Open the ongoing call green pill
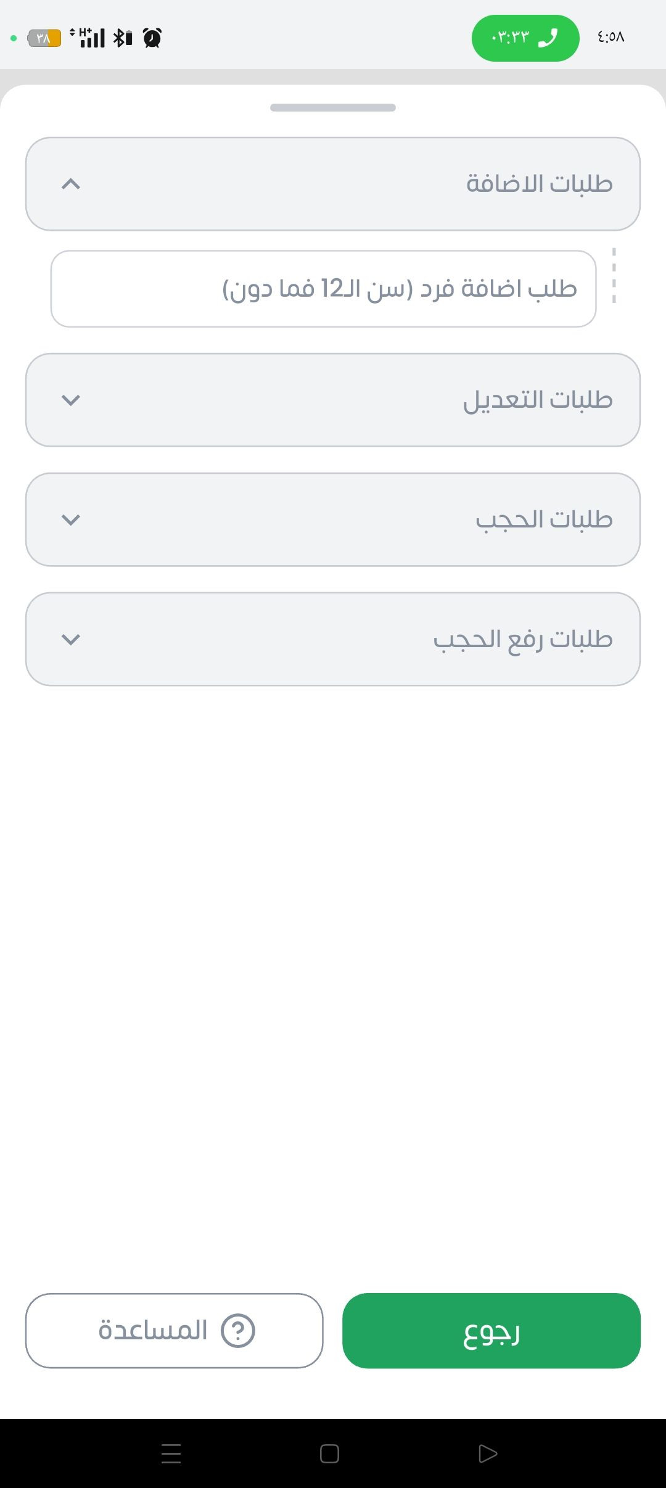Screen dimensions: 666x1488 525,38
